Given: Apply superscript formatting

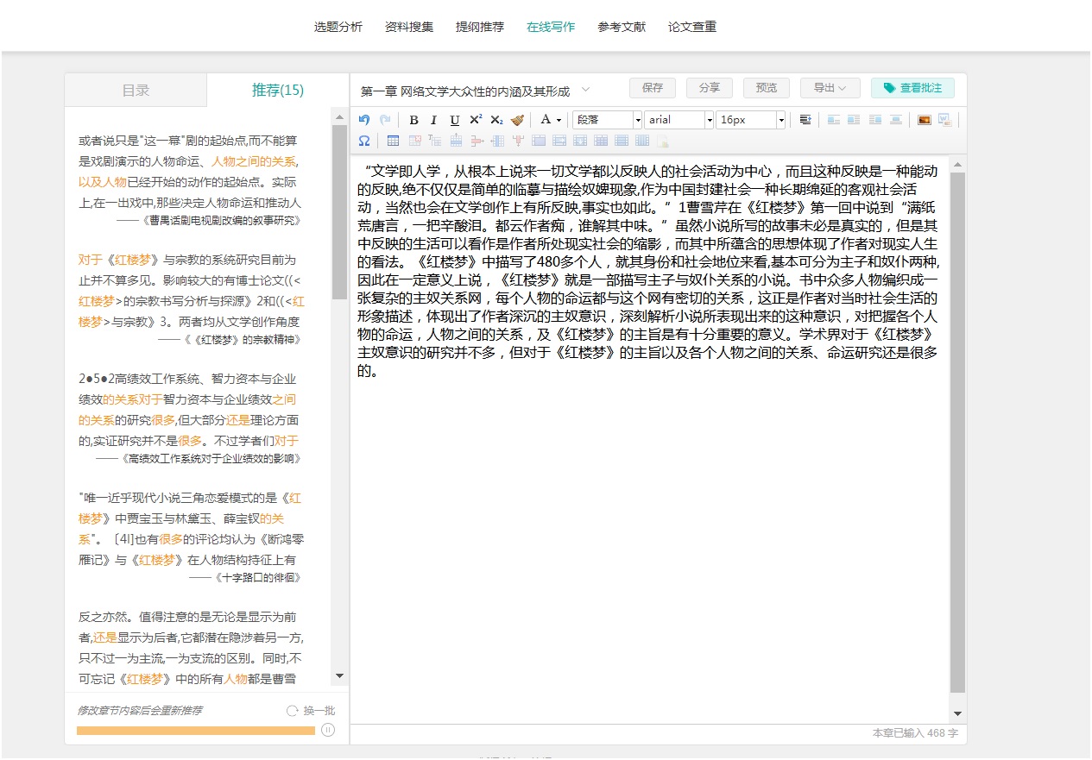Looking at the screenshot, I should point(476,120).
